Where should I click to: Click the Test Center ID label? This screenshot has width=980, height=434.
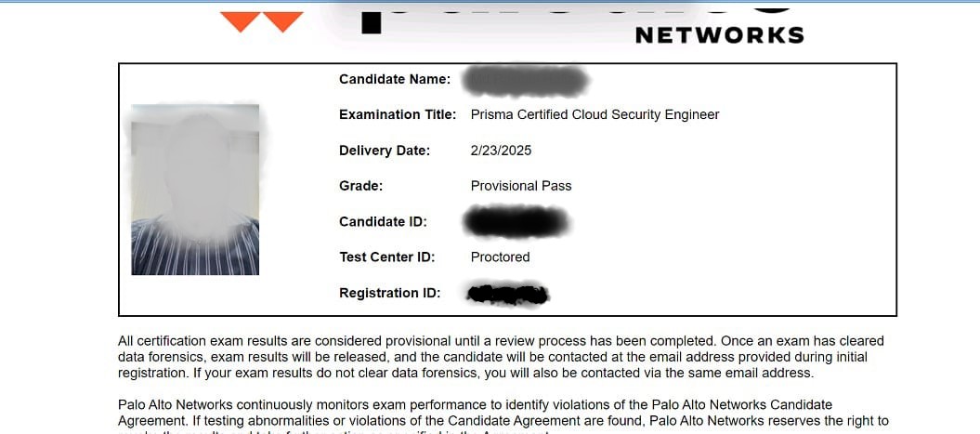coord(386,257)
